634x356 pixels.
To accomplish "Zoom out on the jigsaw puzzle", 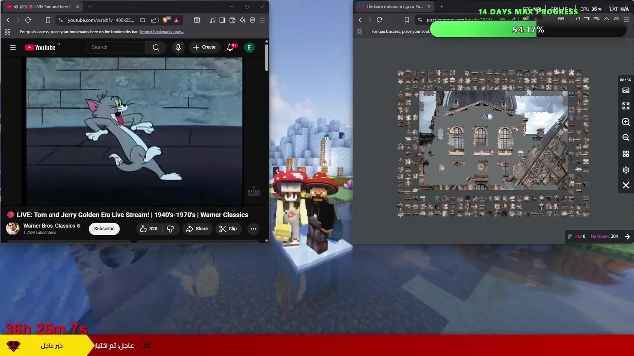I will point(626,138).
